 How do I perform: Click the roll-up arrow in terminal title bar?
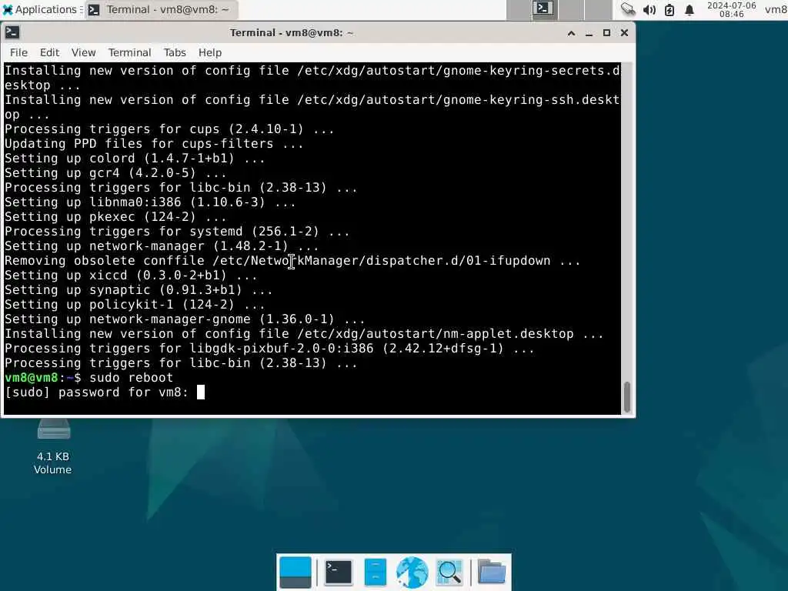(571, 33)
